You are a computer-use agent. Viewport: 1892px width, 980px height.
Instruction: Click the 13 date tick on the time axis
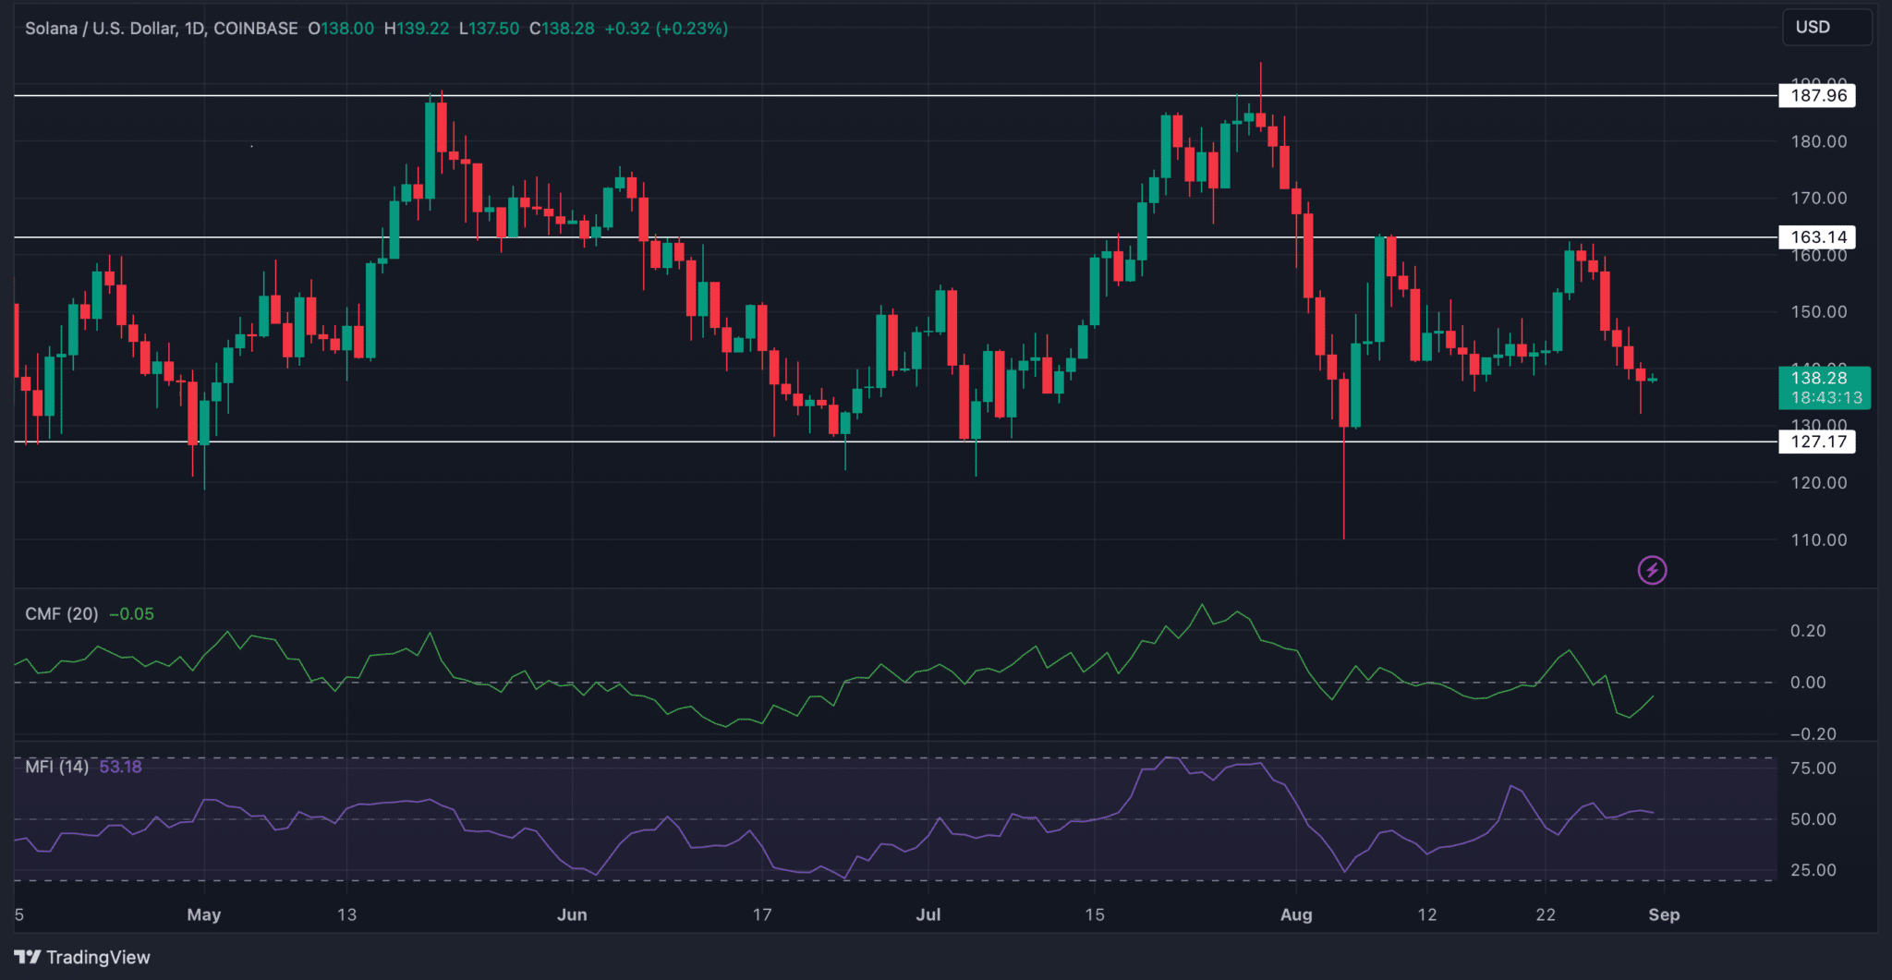pyautogui.click(x=346, y=914)
